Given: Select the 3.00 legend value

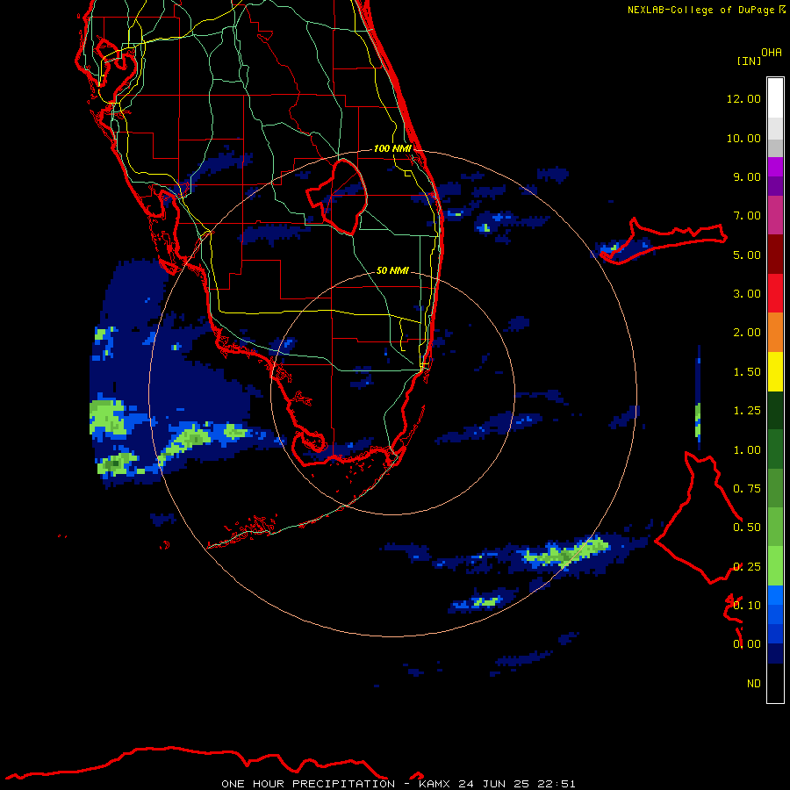Looking at the screenshot, I should tap(747, 294).
